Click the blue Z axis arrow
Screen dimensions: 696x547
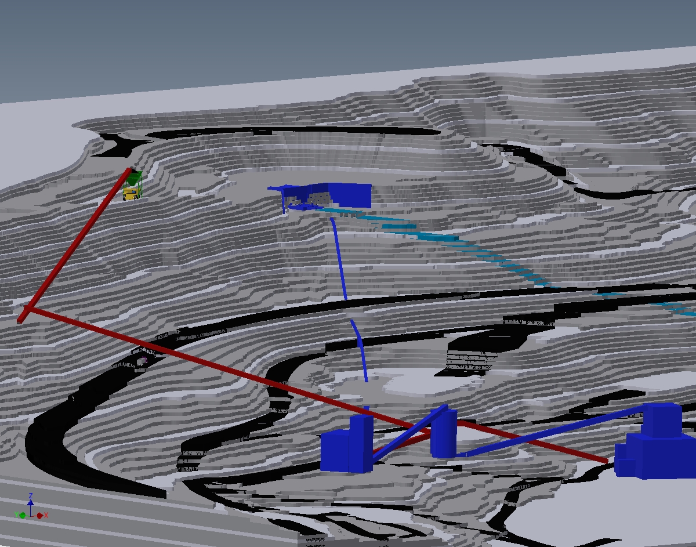(x=30, y=502)
